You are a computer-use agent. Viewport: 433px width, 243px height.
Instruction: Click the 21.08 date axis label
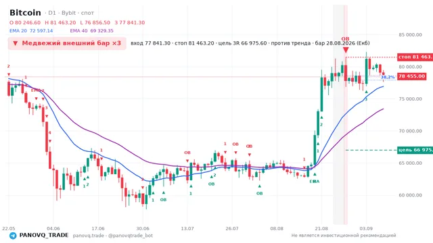pyautogui.click(x=321, y=228)
